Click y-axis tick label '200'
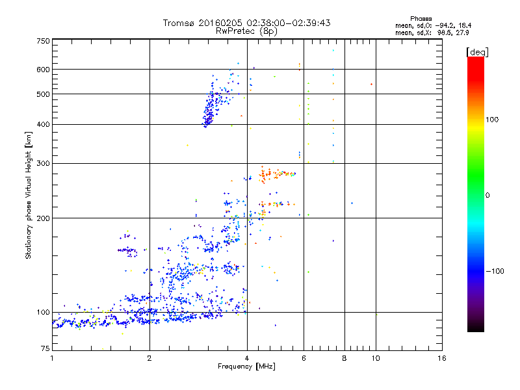 pyautogui.click(x=43, y=218)
